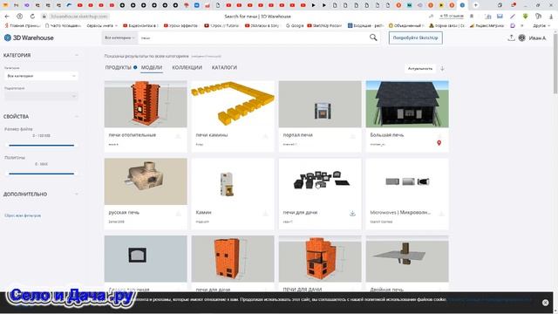Screen dimensions: 558x314
Task: Click the Иван А. user name
Action: pyautogui.click(x=537, y=38)
